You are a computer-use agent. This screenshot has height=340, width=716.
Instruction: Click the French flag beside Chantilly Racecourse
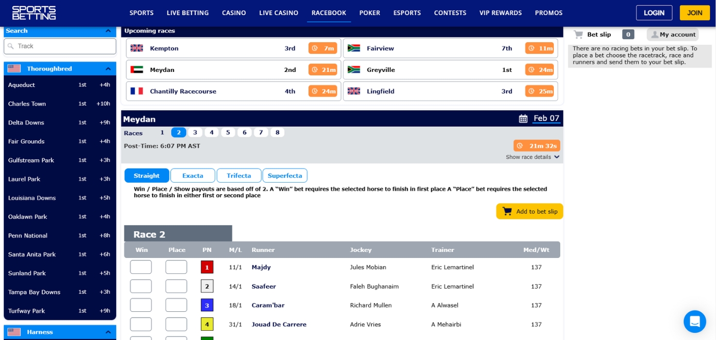coord(137,91)
